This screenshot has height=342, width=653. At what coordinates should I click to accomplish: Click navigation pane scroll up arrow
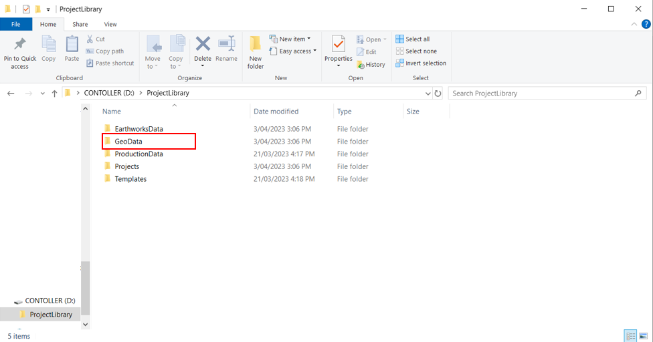tap(86, 108)
